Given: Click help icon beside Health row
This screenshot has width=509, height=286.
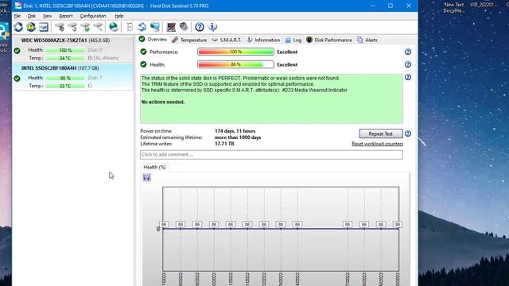Looking at the screenshot, I should [408, 64].
